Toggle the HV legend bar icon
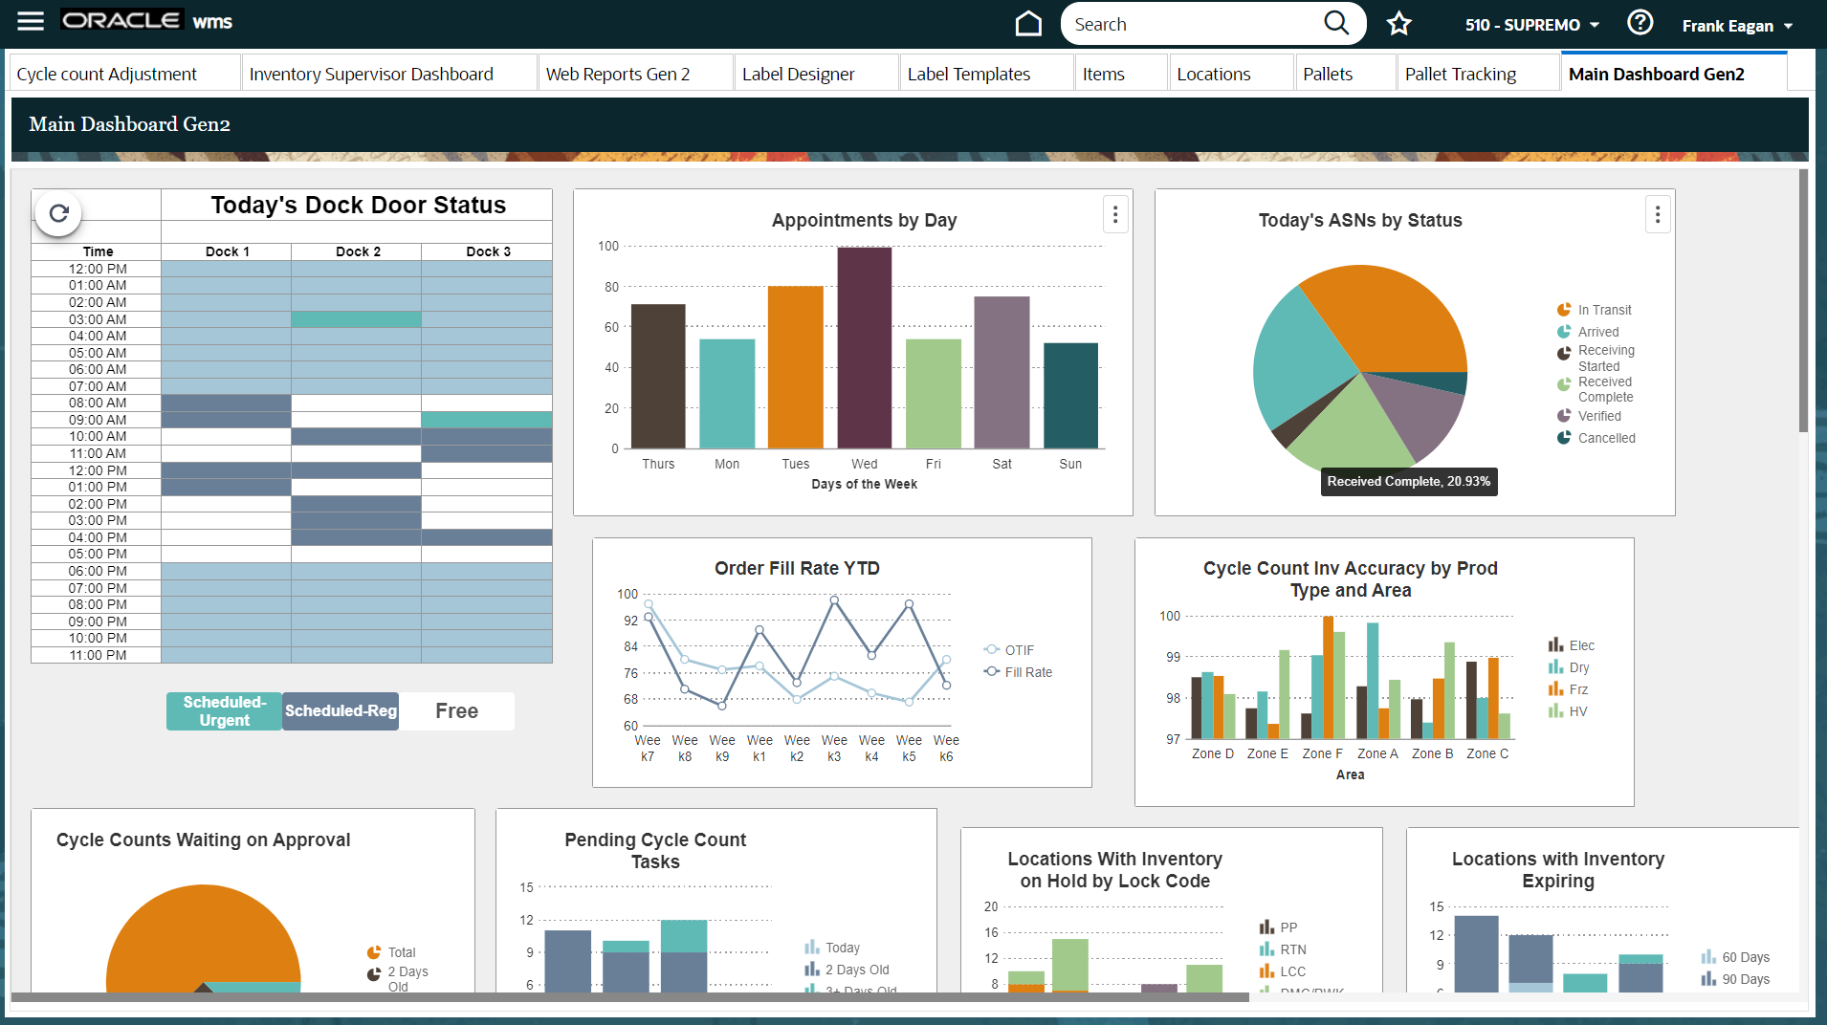1827x1025 pixels. click(1555, 711)
